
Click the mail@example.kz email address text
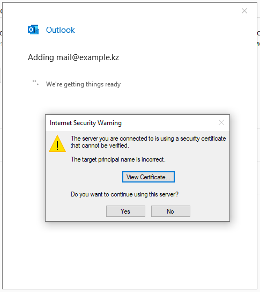(87, 57)
